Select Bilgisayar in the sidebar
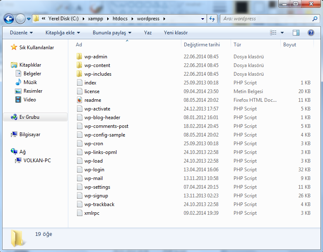 [x=30, y=134]
